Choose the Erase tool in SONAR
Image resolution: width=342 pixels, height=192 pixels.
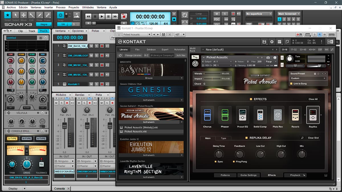tap(48, 15)
